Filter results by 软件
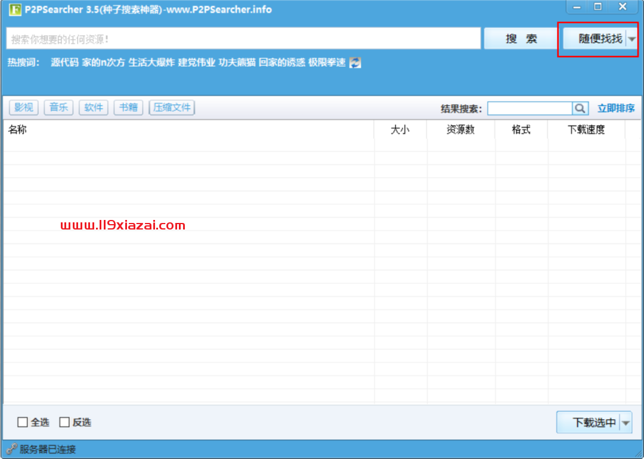This screenshot has width=644, height=459. 94,107
